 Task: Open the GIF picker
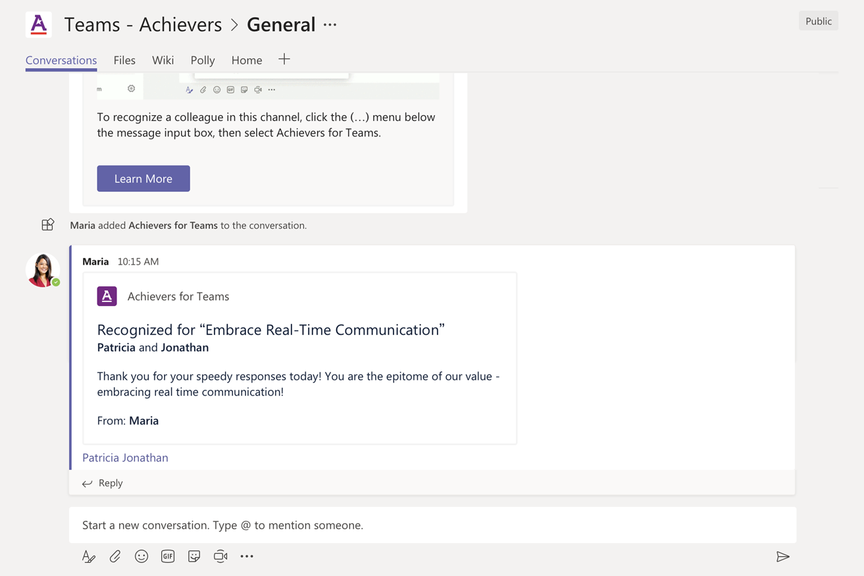coord(168,556)
